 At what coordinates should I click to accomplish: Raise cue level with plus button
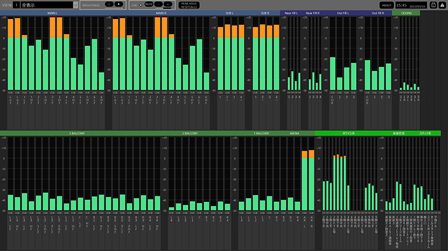(x=168, y=4)
